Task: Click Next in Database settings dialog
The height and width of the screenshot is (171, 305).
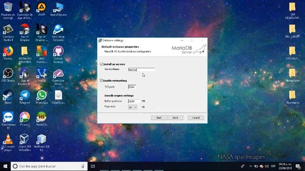Action: tap(175, 118)
